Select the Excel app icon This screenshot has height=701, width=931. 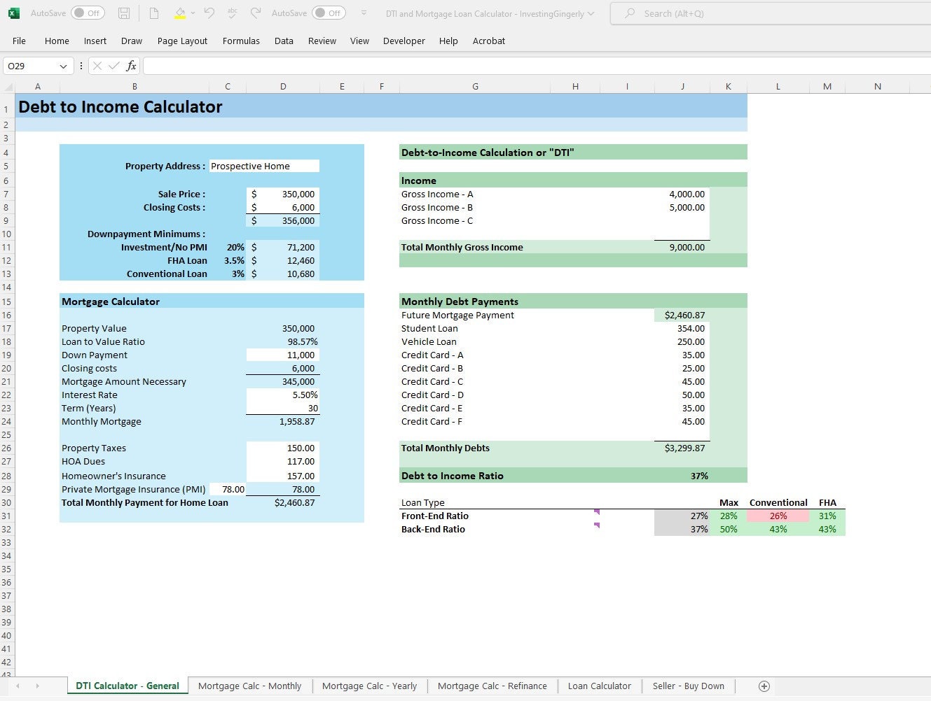pyautogui.click(x=14, y=13)
